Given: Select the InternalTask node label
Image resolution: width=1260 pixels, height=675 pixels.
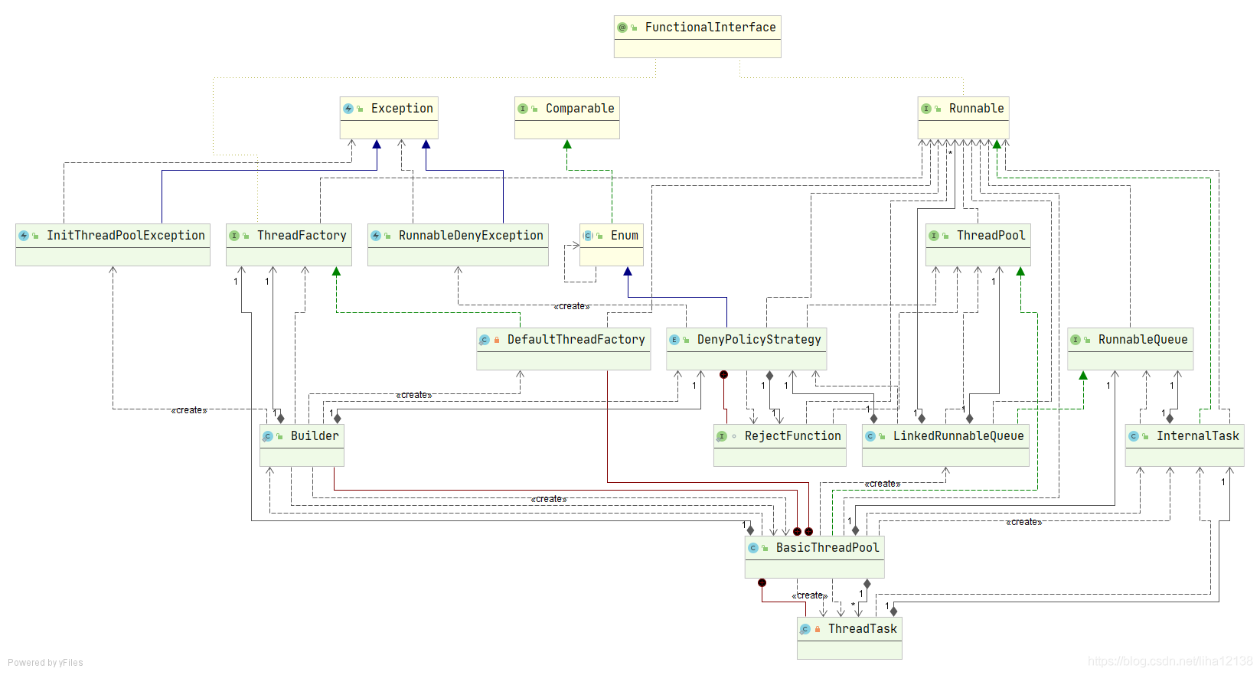Looking at the screenshot, I should click(1198, 436).
